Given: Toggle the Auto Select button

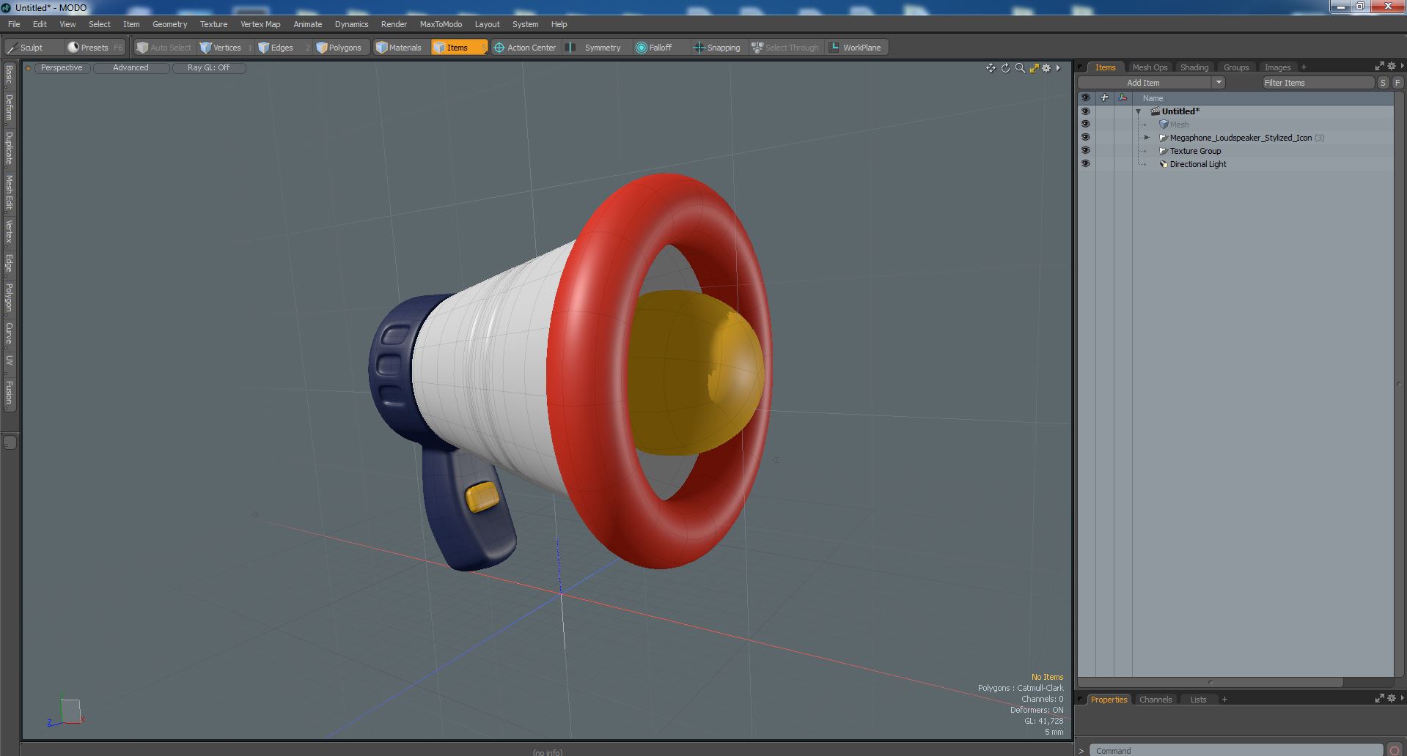Looking at the screenshot, I should coord(164,48).
